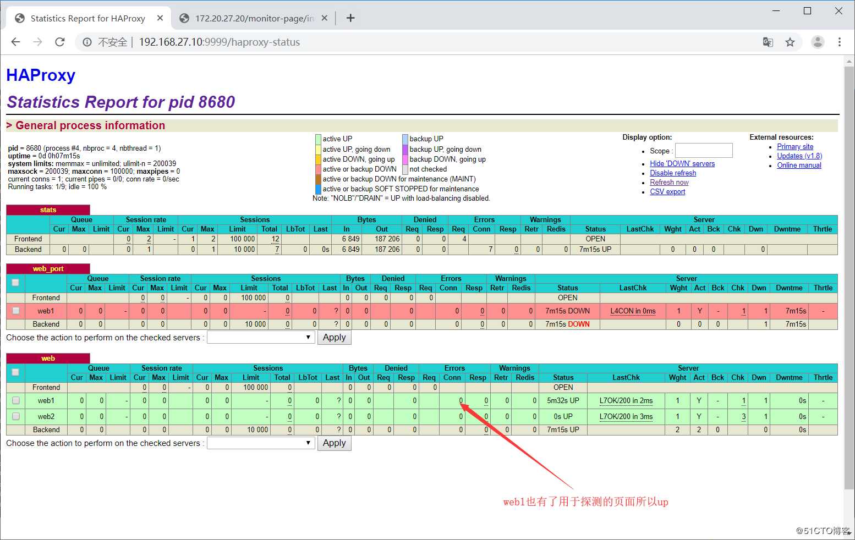The image size is (855, 540).
Task: Open a new browser tab
Action: 350,18
